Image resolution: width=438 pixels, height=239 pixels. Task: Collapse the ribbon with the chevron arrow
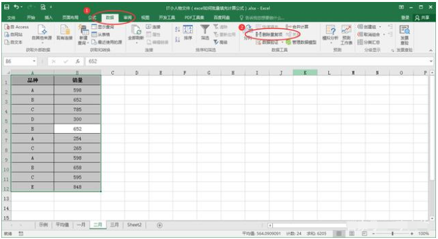tap(431, 50)
